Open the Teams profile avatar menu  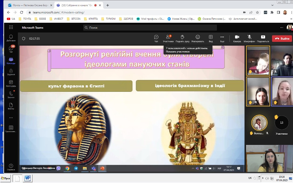[x=290, y=27]
